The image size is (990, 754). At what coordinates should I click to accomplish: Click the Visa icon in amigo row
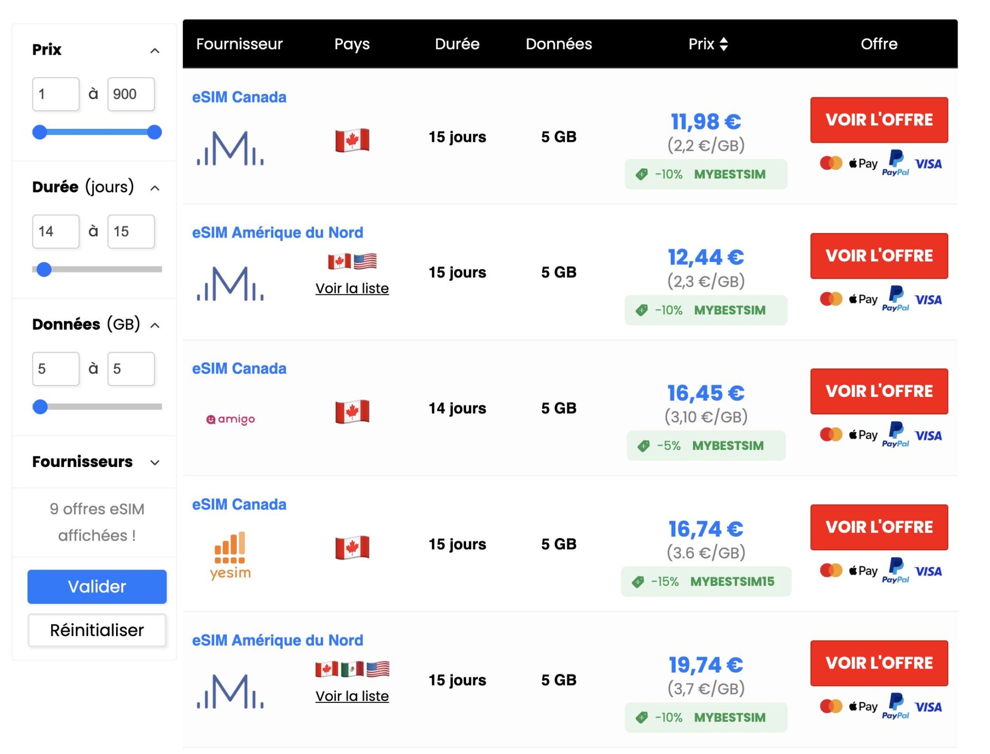click(x=928, y=436)
